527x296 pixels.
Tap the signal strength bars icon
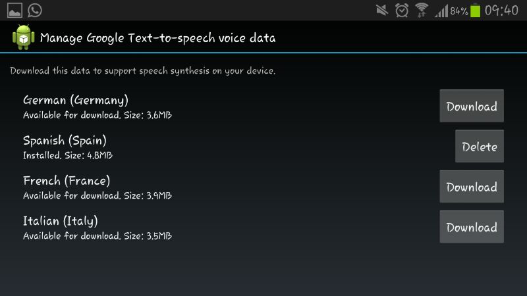441,11
